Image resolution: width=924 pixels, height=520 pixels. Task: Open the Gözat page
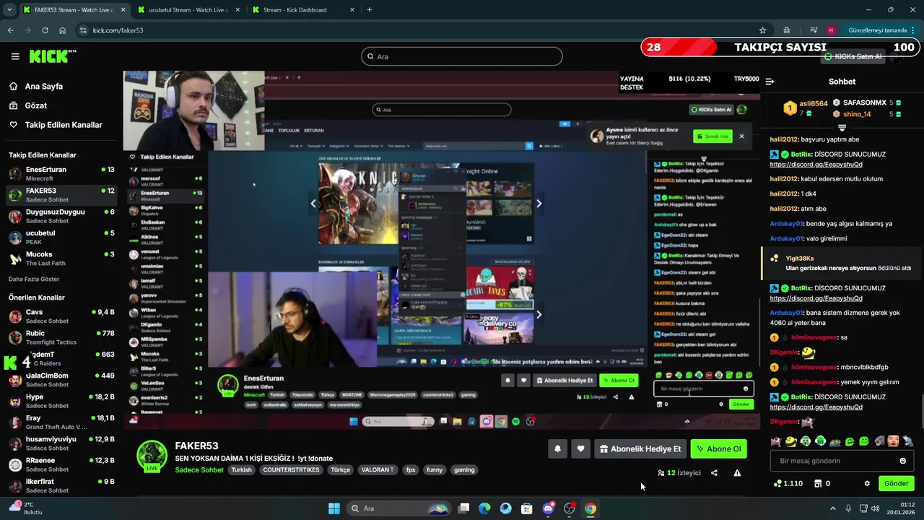35,105
